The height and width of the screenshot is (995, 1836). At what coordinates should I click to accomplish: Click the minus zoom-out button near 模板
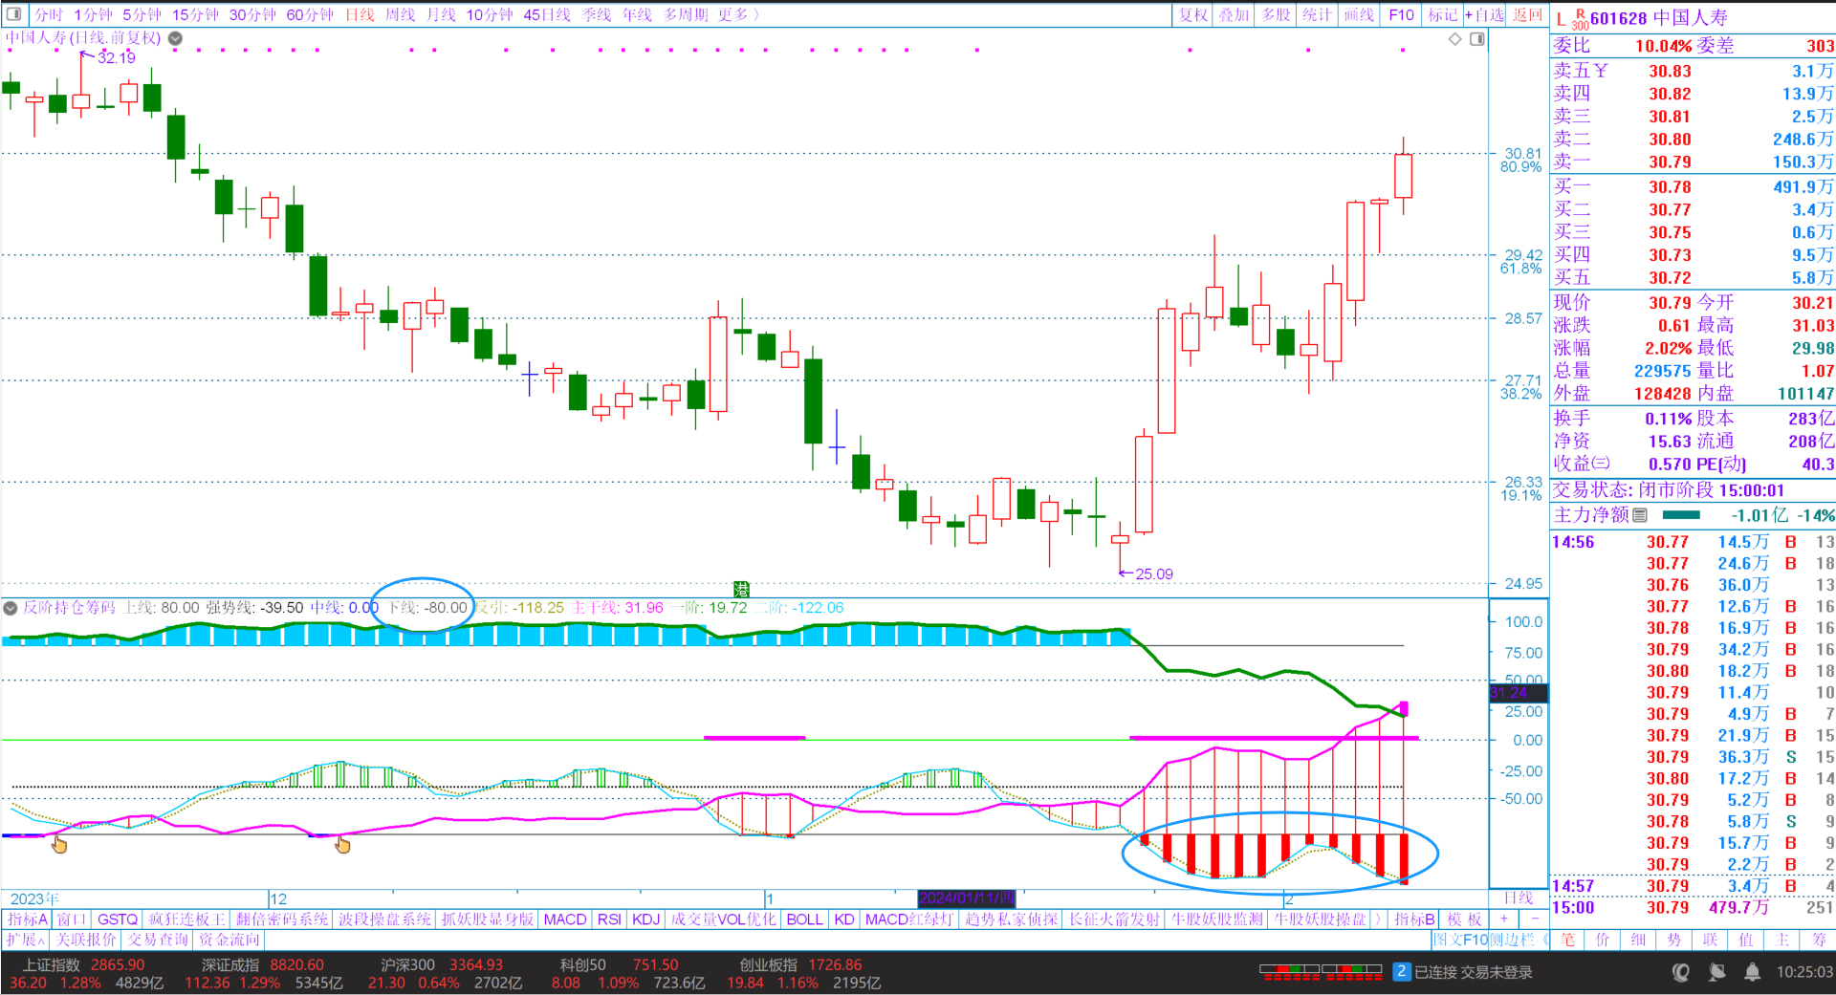[x=1534, y=919]
